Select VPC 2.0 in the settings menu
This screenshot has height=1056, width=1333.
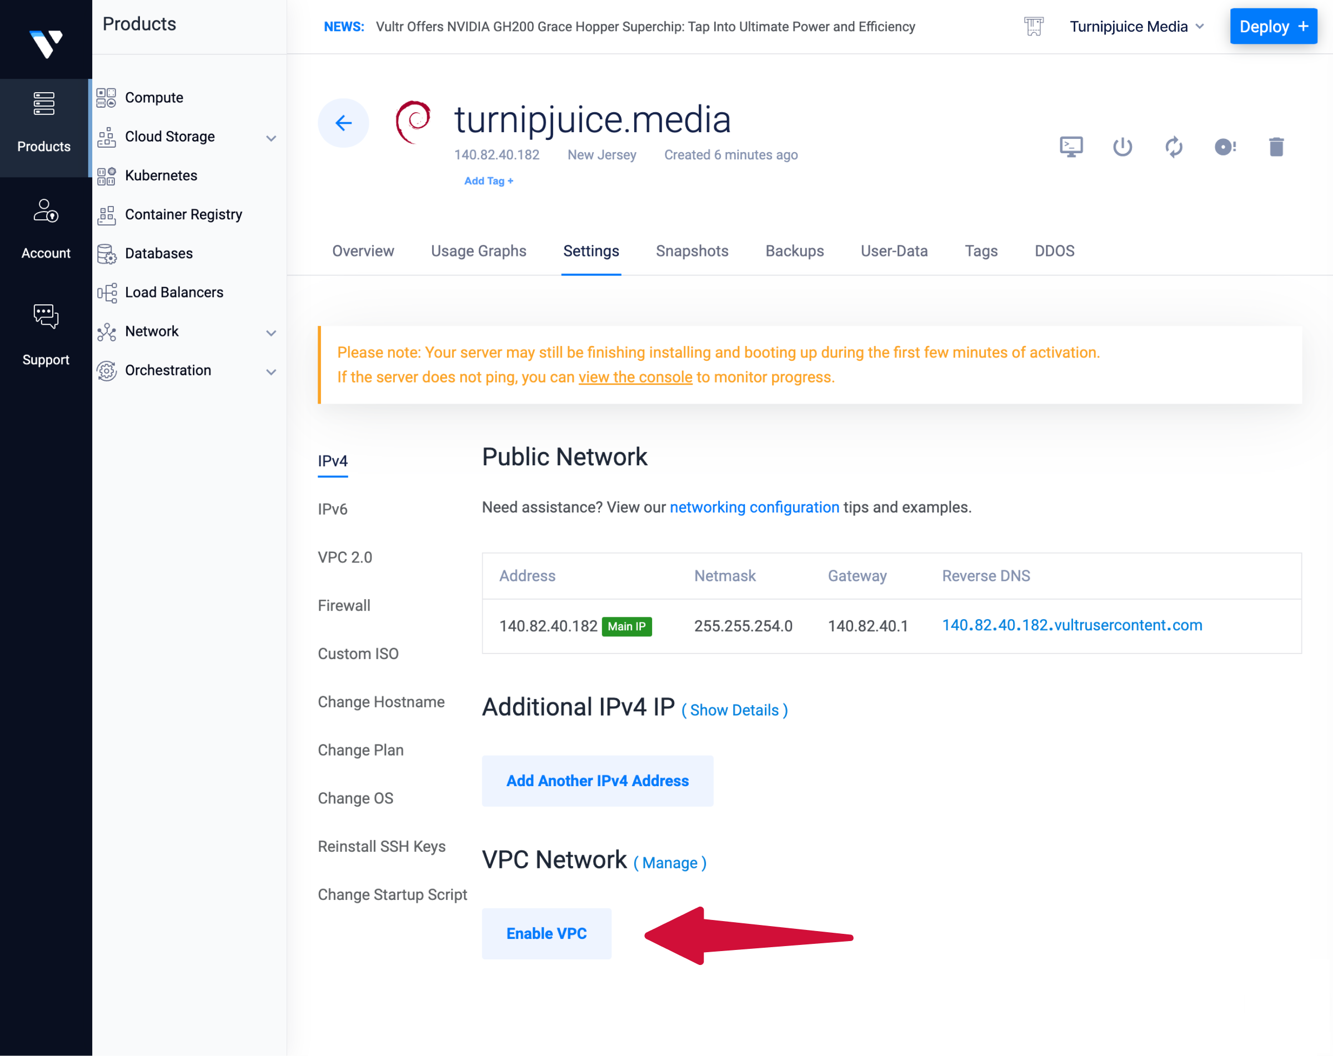click(x=345, y=557)
